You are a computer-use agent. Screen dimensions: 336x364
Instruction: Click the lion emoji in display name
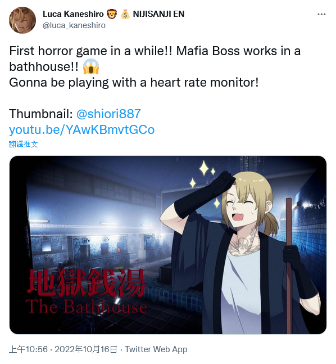tap(112, 14)
